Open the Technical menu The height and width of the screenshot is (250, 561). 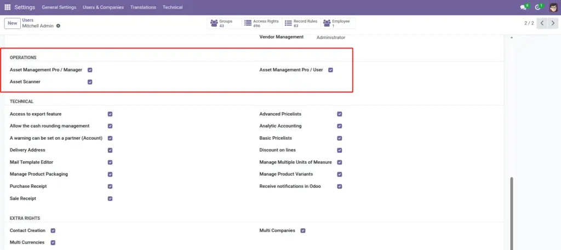point(173,7)
